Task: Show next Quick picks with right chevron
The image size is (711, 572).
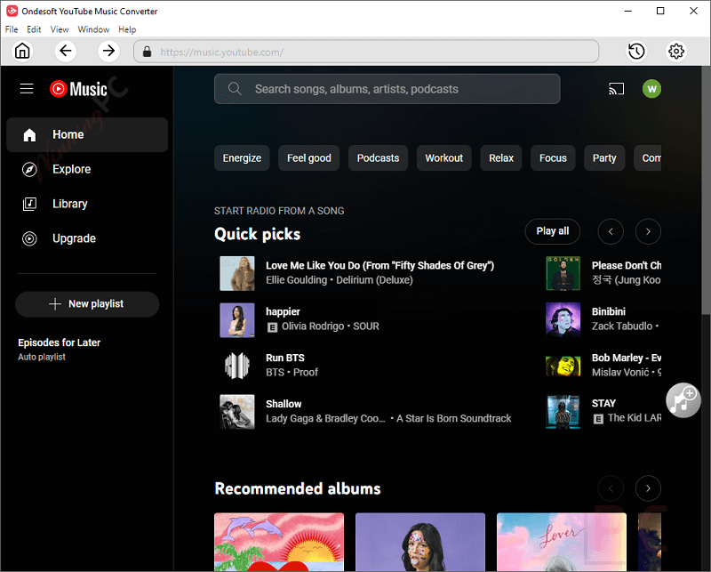Action: (648, 231)
